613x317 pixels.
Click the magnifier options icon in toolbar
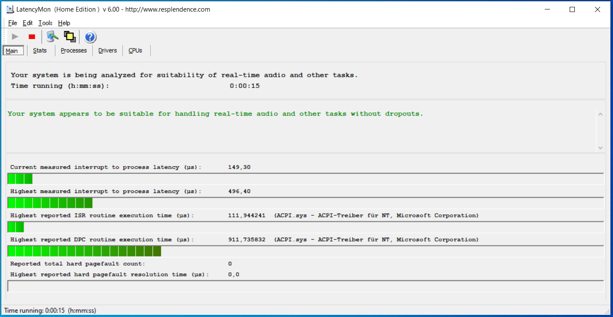[52, 37]
